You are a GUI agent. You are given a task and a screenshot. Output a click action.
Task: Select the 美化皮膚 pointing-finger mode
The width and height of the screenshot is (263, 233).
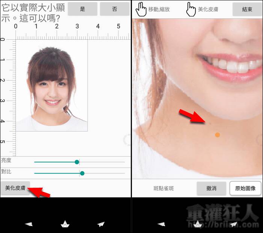(x=202, y=9)
